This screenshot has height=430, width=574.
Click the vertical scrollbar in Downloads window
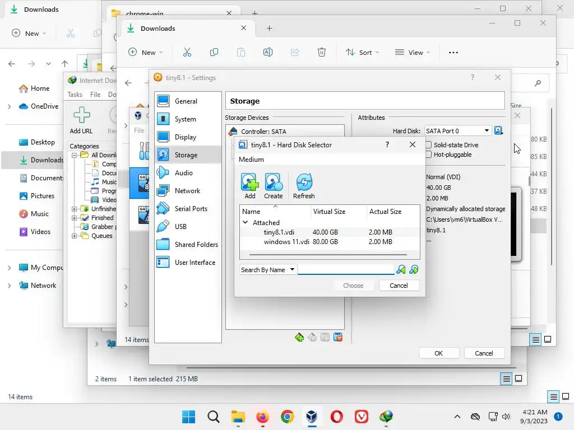point(552,186)
